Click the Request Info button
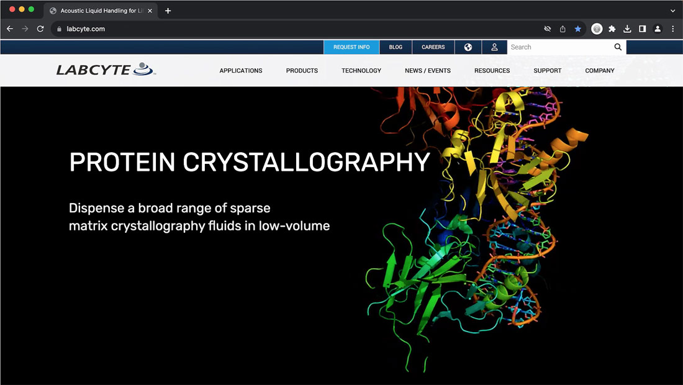This screenshot has width=683, height=385. click(x=351, y=47)
